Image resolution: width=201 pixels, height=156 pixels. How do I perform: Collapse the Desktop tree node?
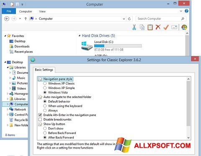pos(5,62)
